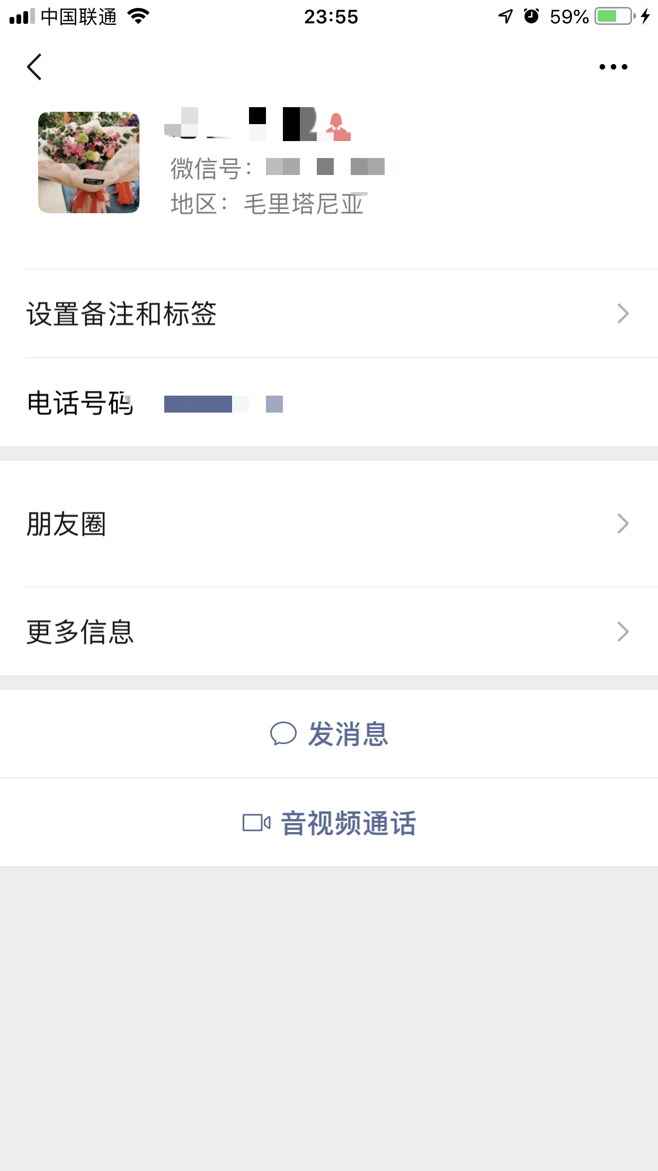Tap the Wi-Fi status icon

[139, 16]
